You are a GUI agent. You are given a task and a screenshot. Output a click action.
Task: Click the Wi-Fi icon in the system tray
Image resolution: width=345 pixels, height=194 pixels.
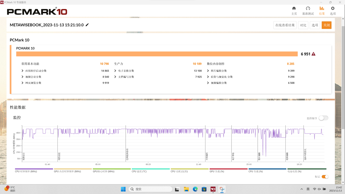tap(315, 189)
